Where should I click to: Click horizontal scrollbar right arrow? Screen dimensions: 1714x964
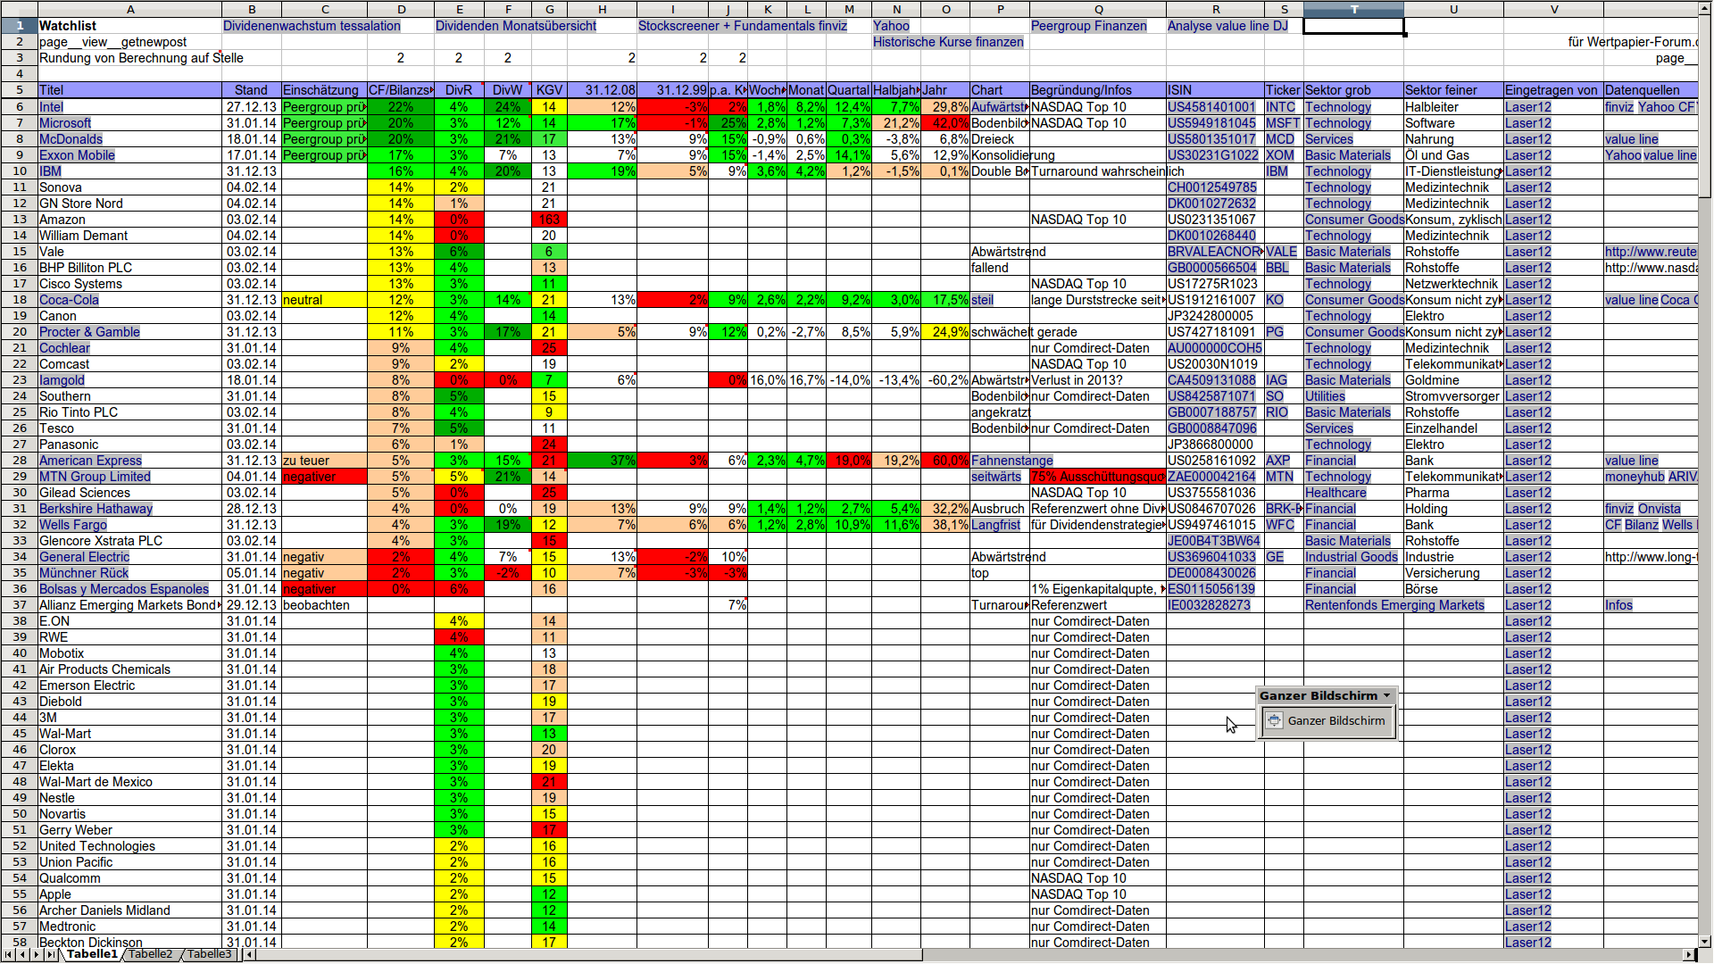tap(1688, 954)
